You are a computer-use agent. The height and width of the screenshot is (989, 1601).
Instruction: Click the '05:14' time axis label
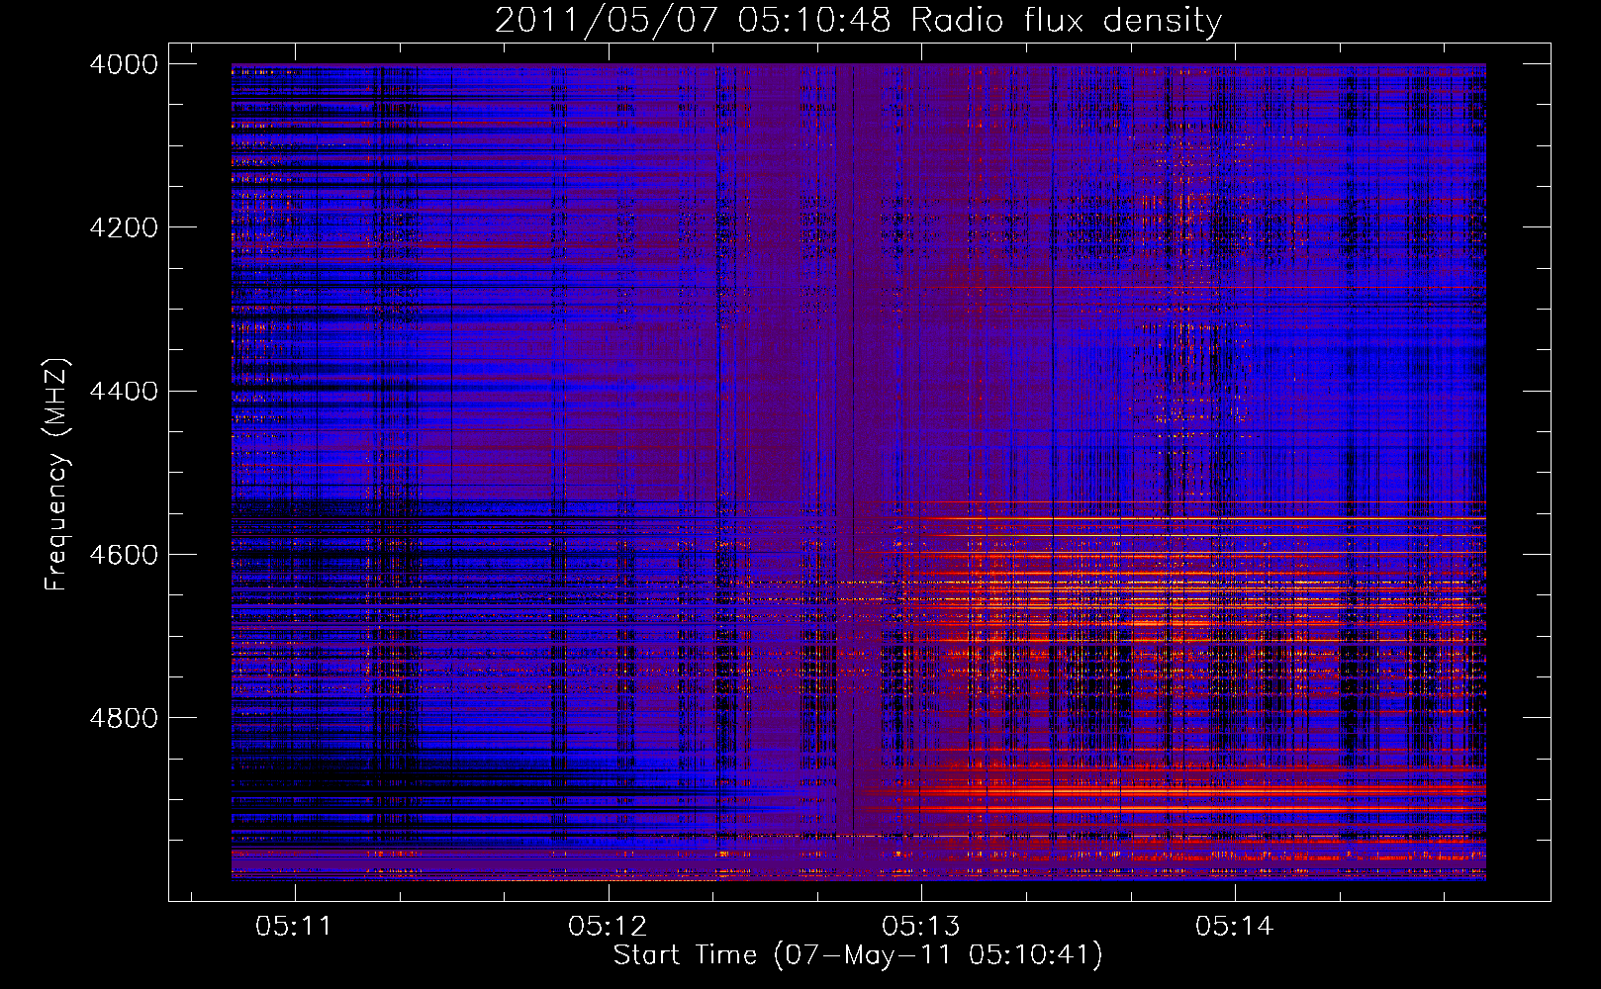coord(1234,927)
